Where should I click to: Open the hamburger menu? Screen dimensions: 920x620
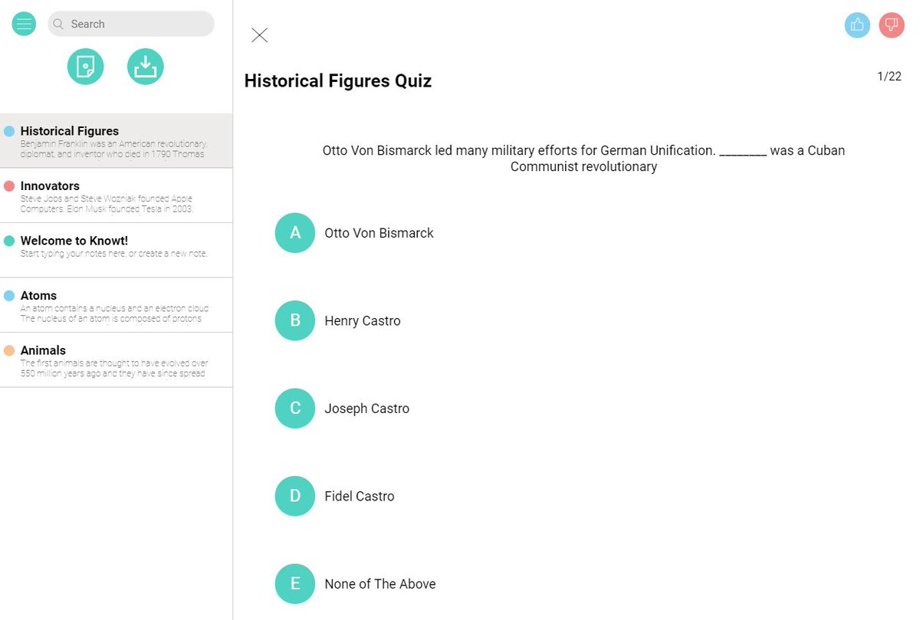(x=24, y=24)
